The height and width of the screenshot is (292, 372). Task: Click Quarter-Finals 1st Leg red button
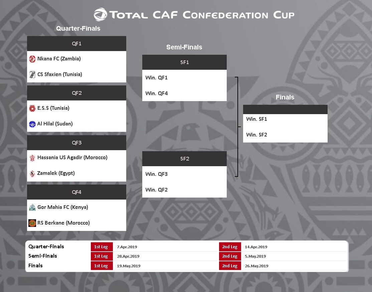(x=101, y=247)
